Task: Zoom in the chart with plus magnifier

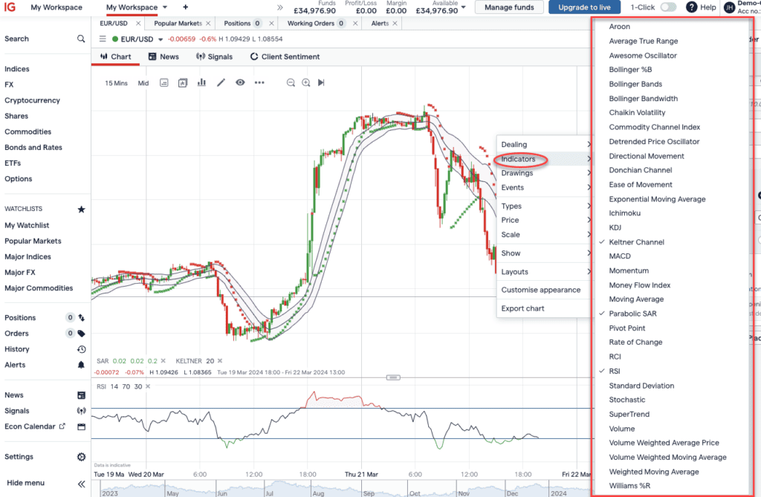Action: pyautogui.click(x=305, y=83)
